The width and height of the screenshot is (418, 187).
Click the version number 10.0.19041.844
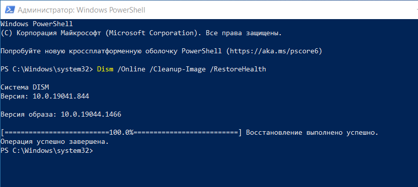61,97
